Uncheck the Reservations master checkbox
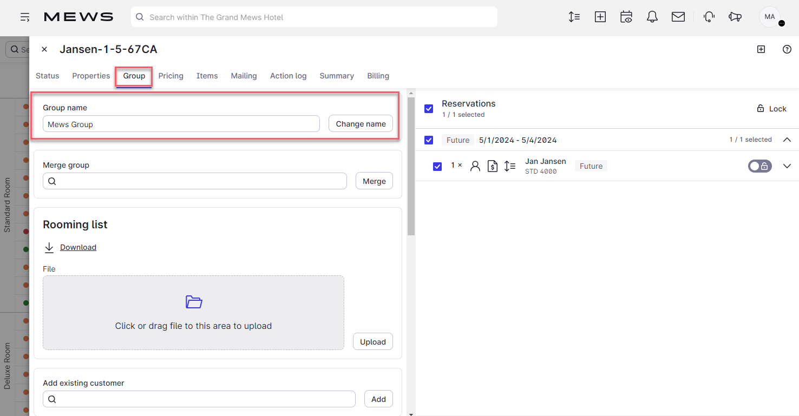 coord(429,109)
